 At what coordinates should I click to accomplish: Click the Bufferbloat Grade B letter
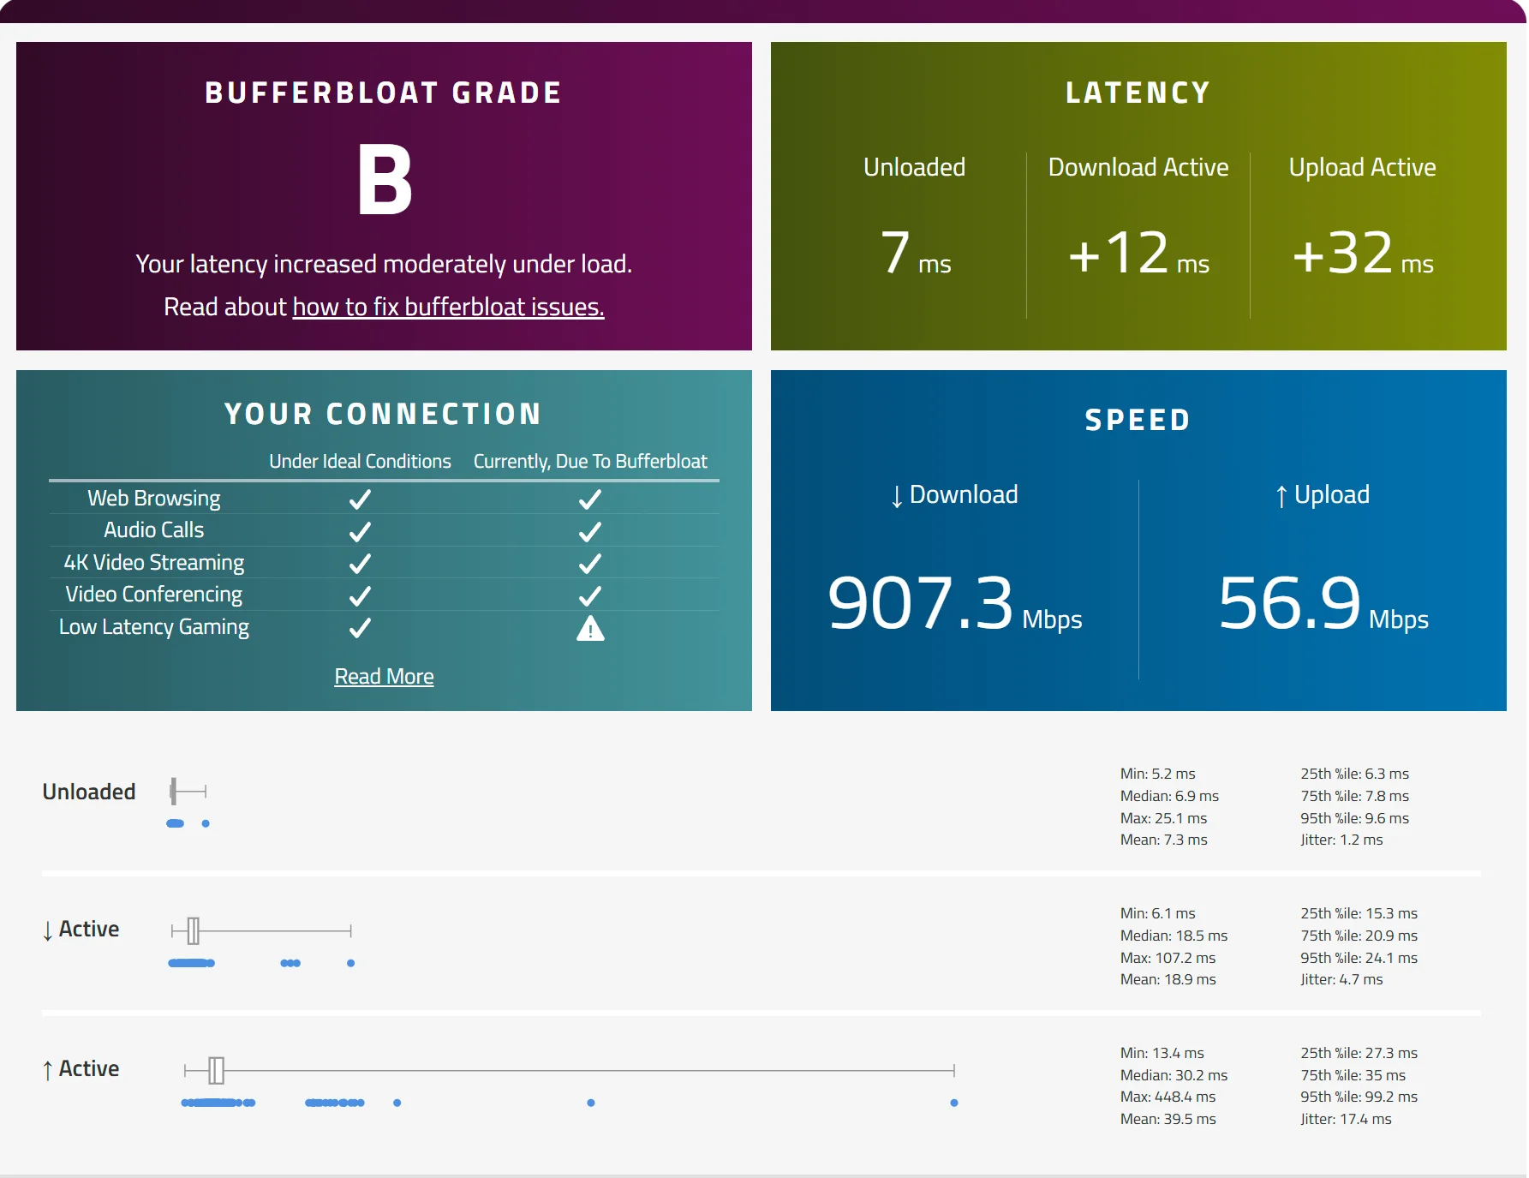pyautogui.click(x=385, y=180)
